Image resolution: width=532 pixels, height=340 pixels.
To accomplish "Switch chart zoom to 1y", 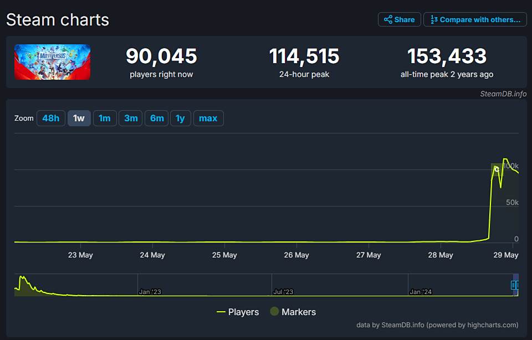I will (x=181, y=119).
